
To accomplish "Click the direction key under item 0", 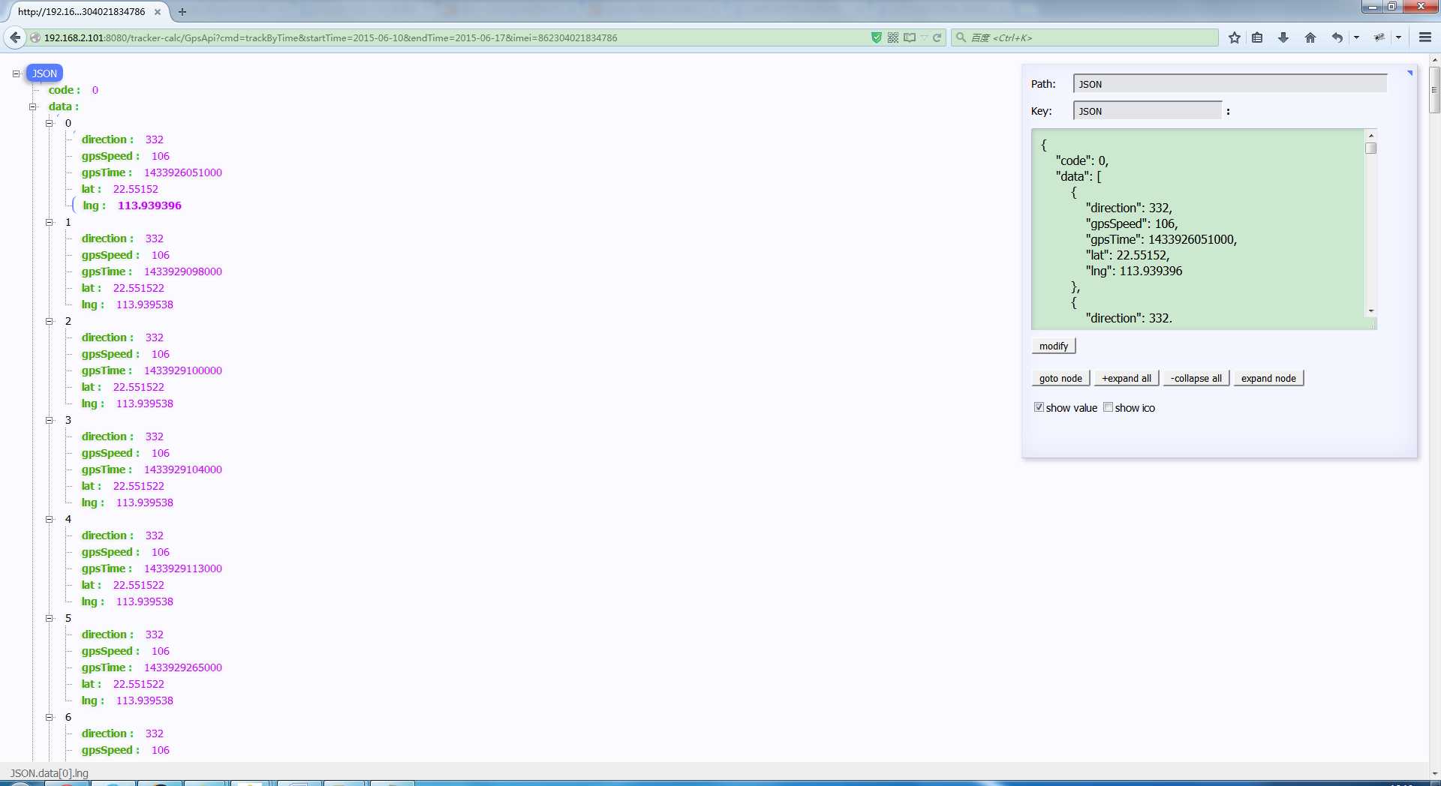I will pos(107,139).
